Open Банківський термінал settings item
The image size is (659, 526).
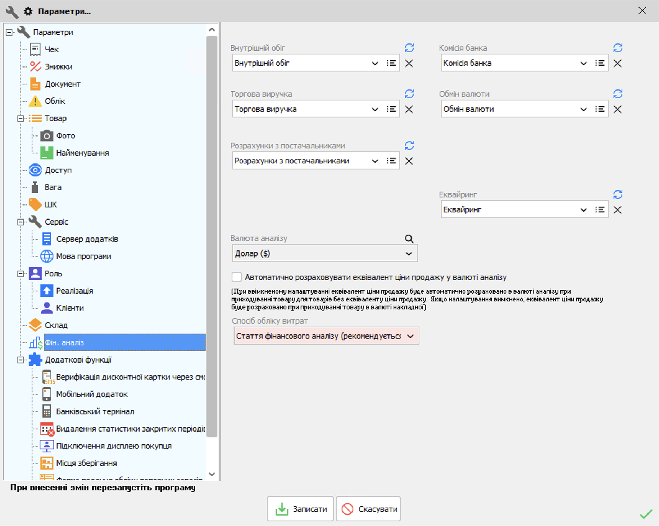coord(95,411)
